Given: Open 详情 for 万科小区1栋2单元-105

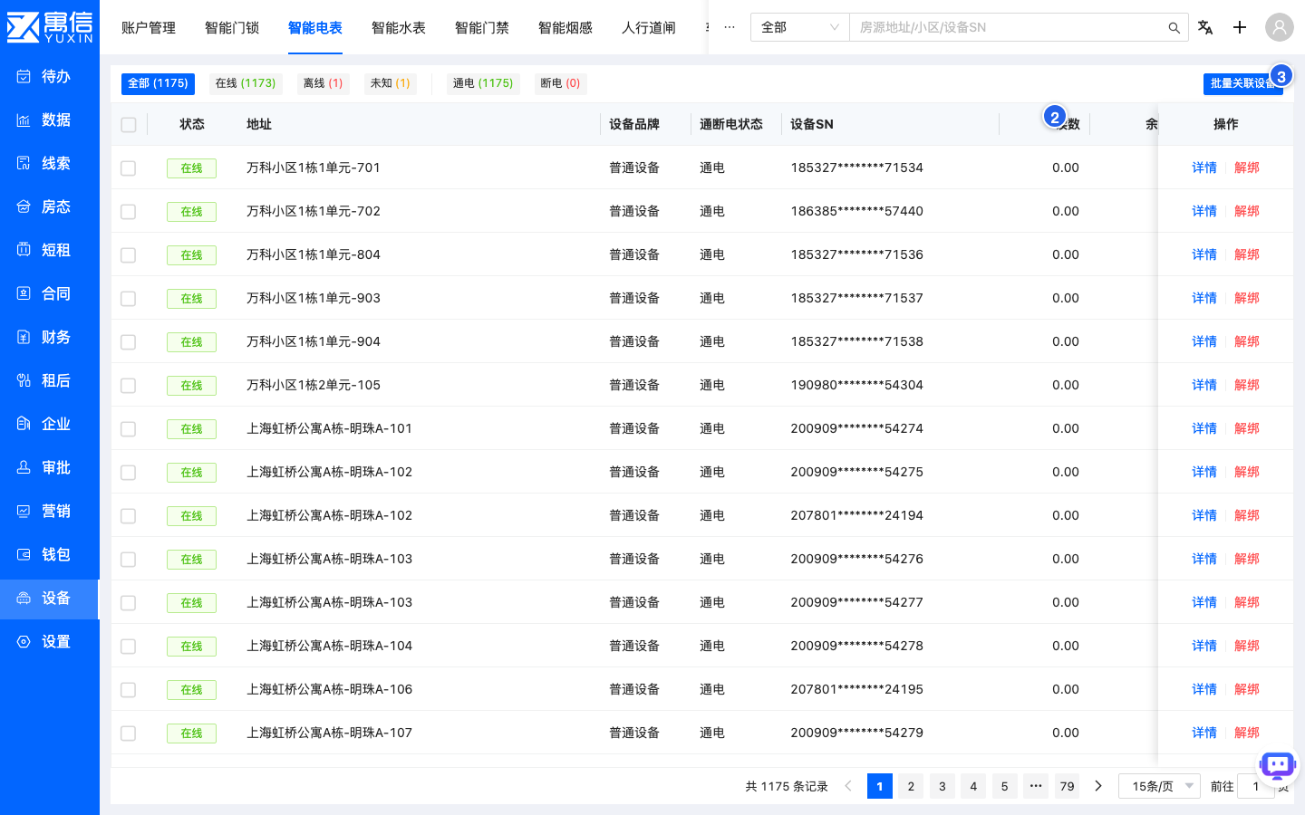Looking at the screenshot, I should (x=1204, y=385).
